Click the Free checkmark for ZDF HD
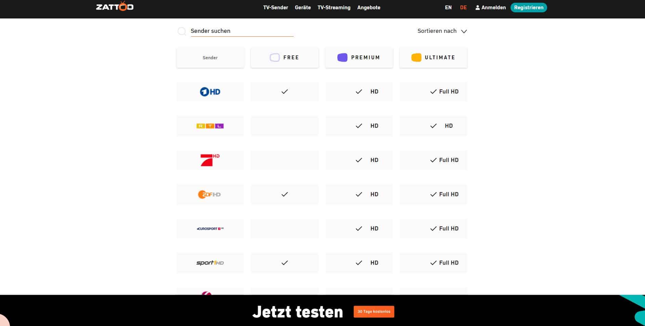The height and width of the screenshot is (326, 645). coord(285,195)
